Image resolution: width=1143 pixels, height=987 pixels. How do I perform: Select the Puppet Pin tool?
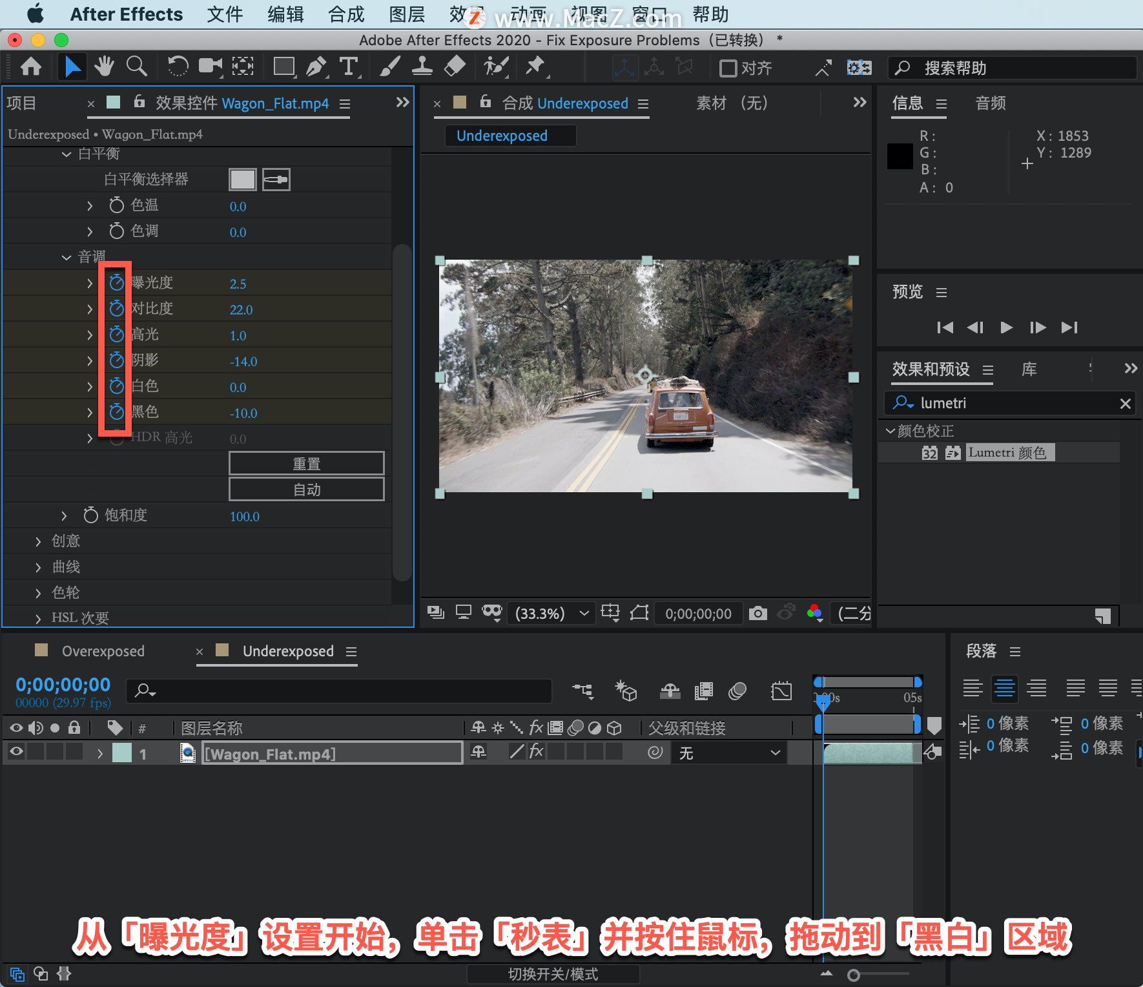(535, 67)
